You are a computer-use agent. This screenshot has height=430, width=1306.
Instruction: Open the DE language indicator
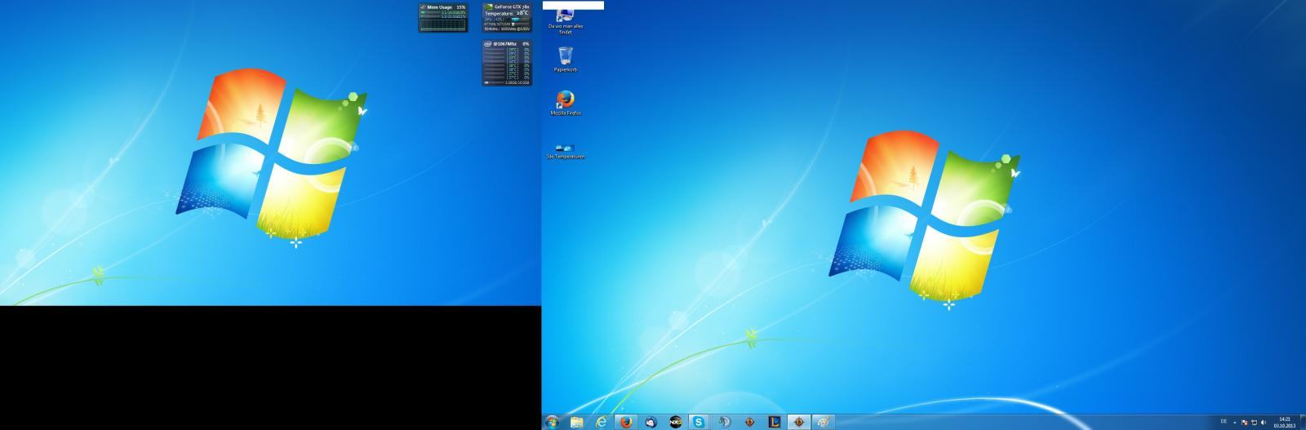tap(1224, 422)
